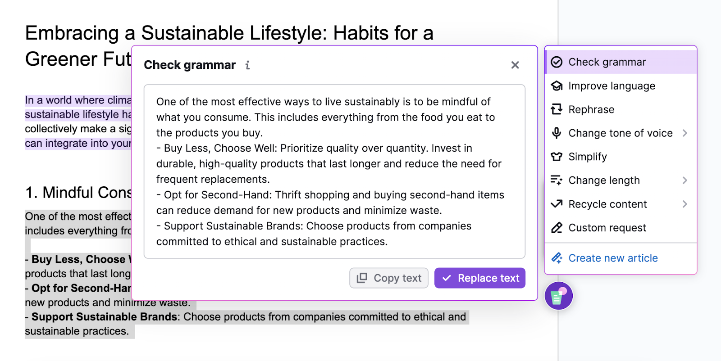721x361 pixels.
Task: Click the copy icon inside Copy text button
Action: (361, 278)
